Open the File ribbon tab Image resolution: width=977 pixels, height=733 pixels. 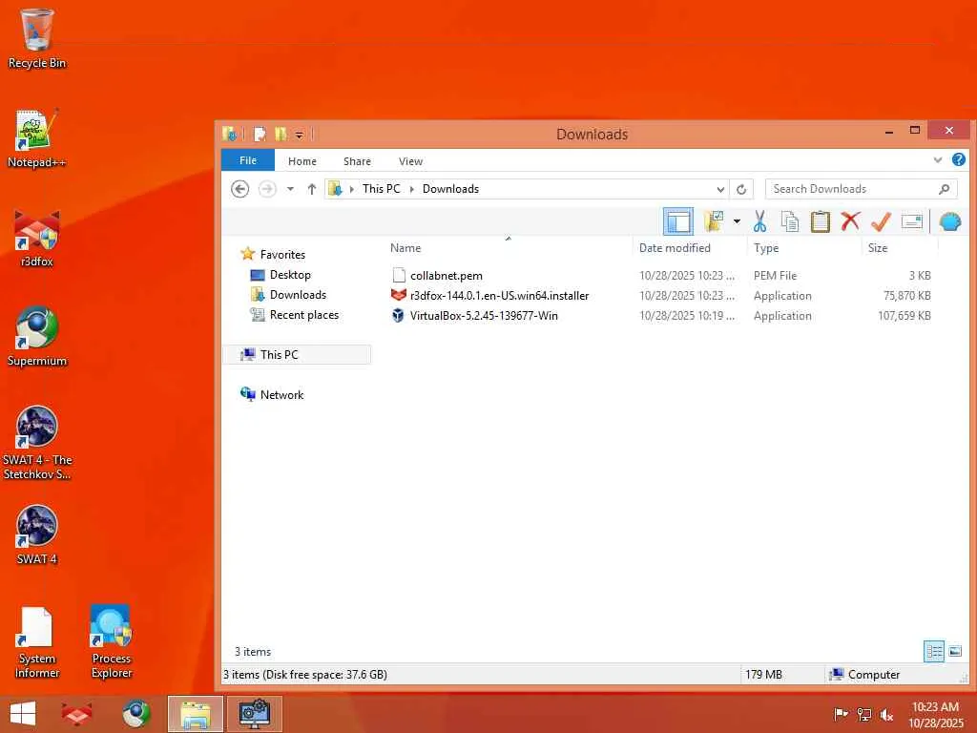248,160
